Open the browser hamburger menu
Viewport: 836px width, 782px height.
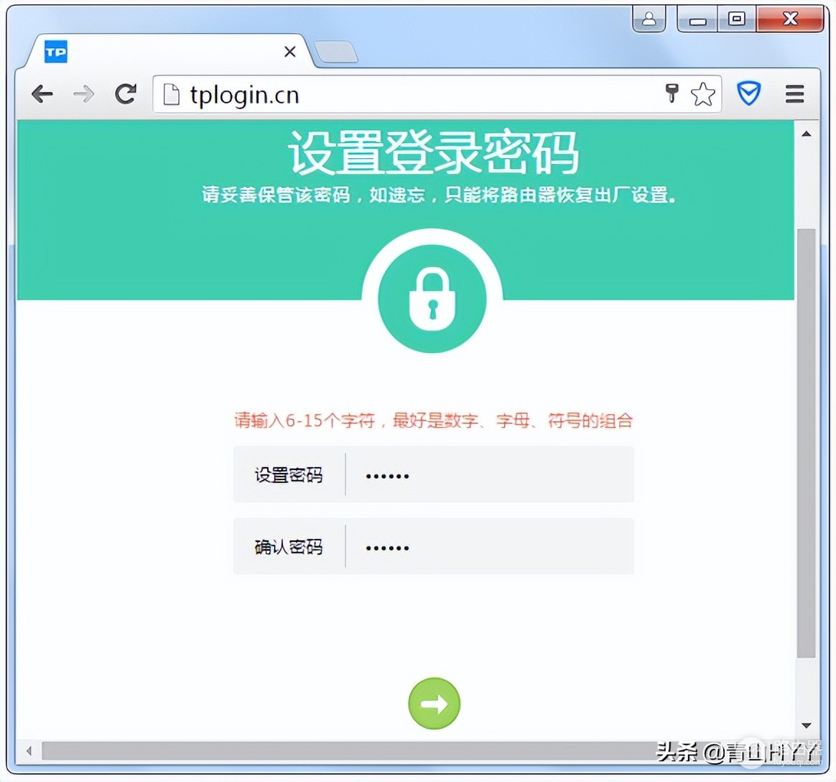(794, 94)
